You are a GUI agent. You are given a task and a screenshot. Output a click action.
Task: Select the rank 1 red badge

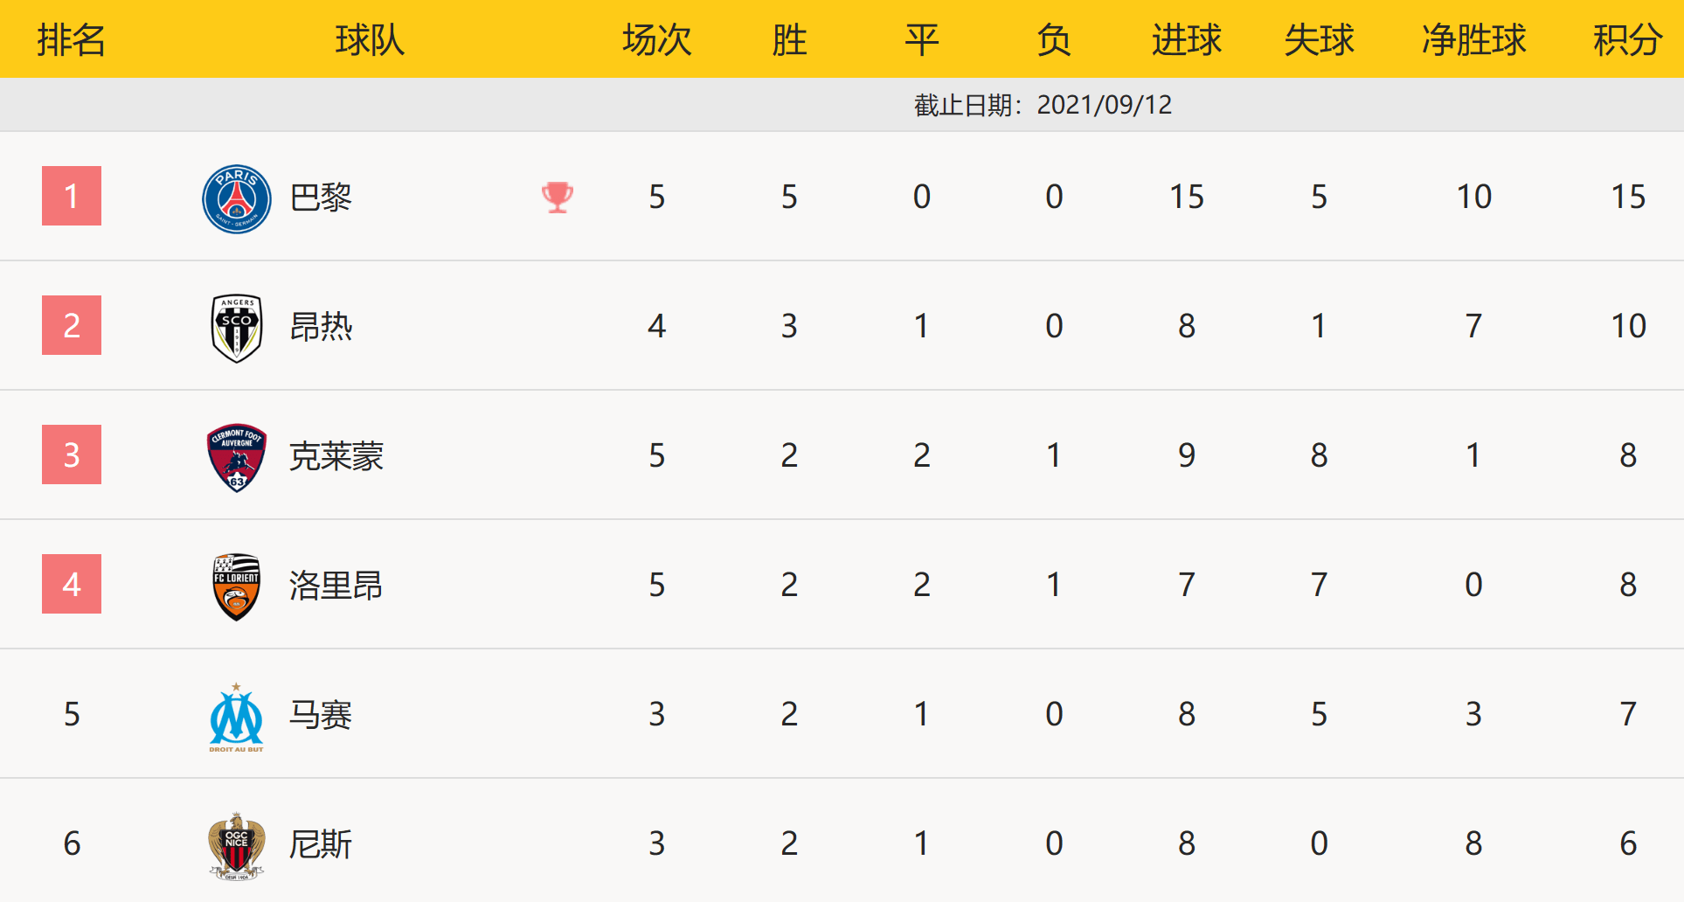pyautogui.click(x=72, y=196)
